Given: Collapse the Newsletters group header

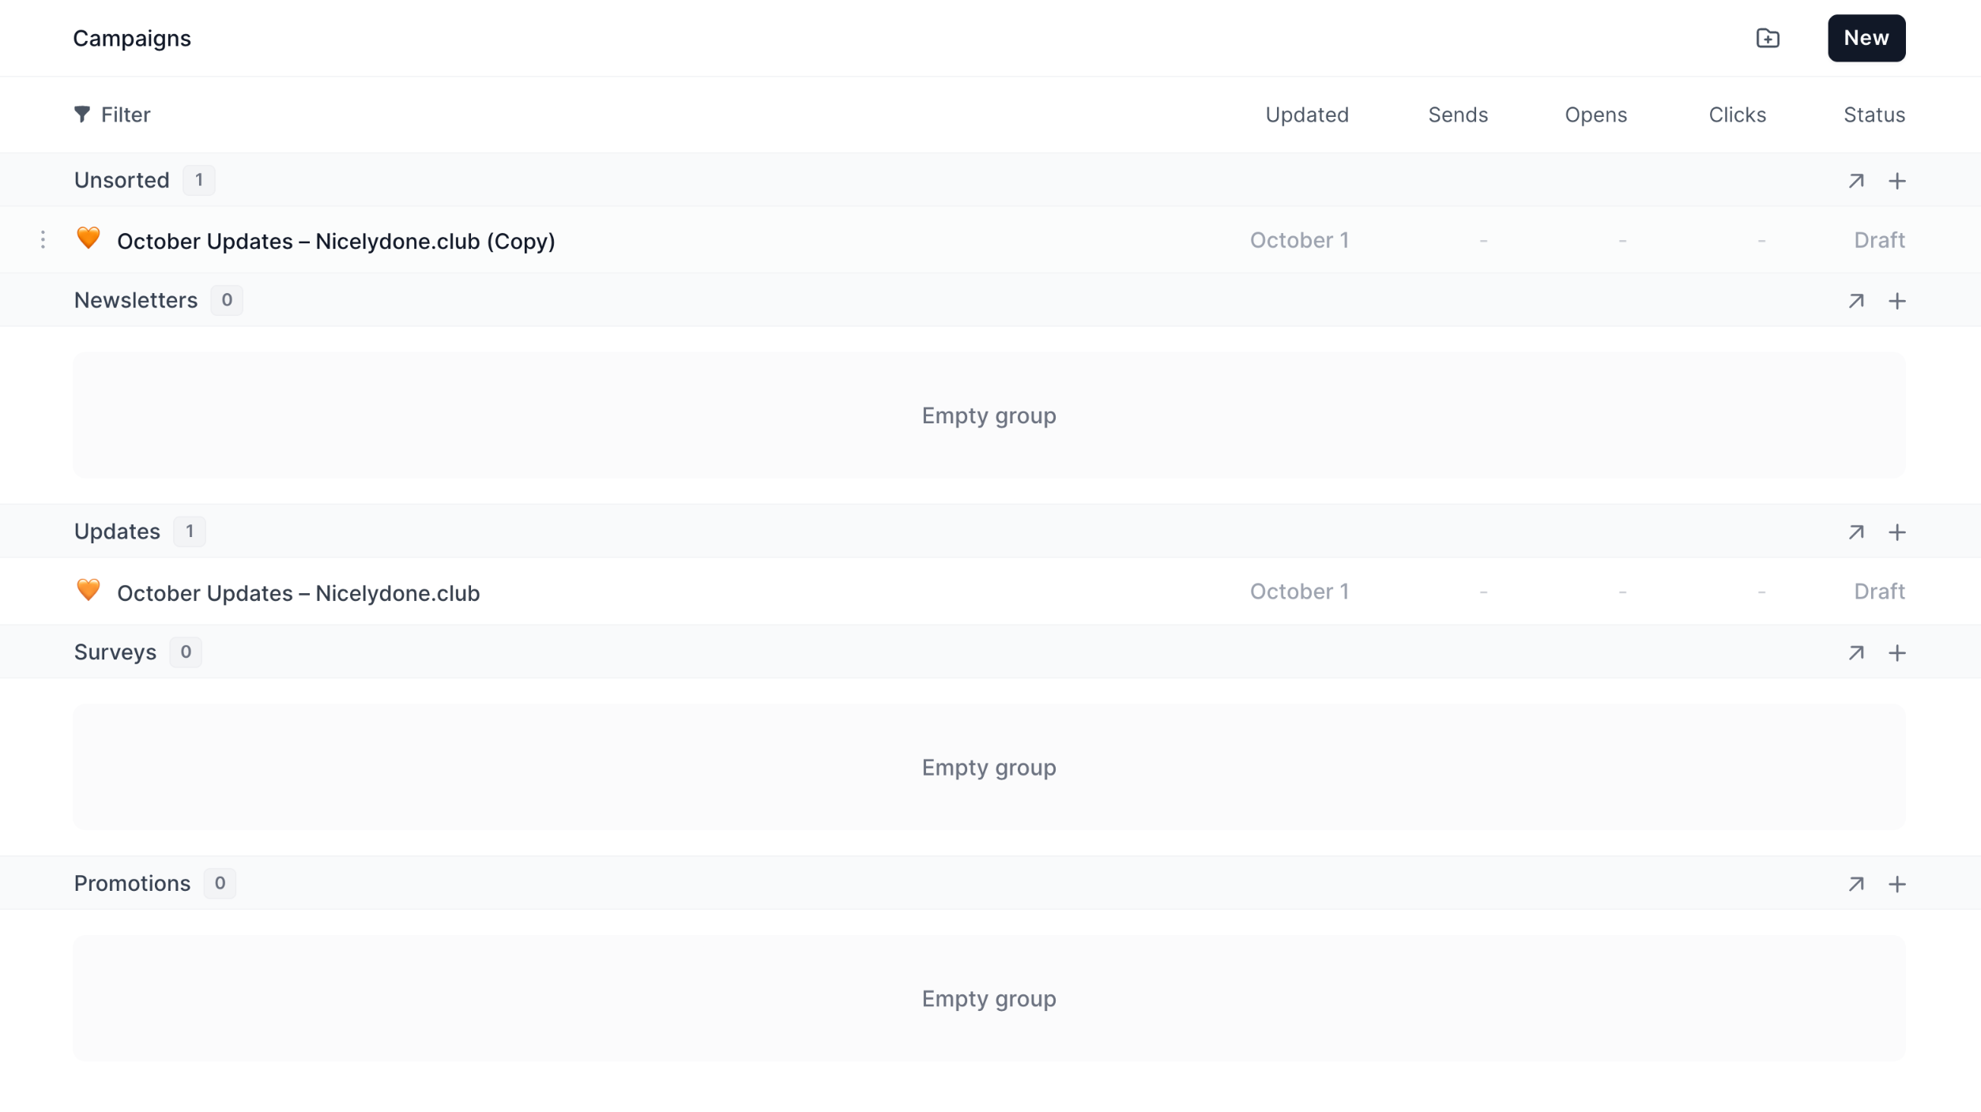Looking at the screenshot, I should point(136,300).
